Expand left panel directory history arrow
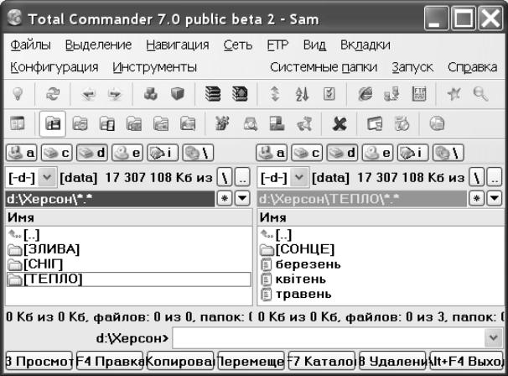508x376 pixels. pos(242,198)
